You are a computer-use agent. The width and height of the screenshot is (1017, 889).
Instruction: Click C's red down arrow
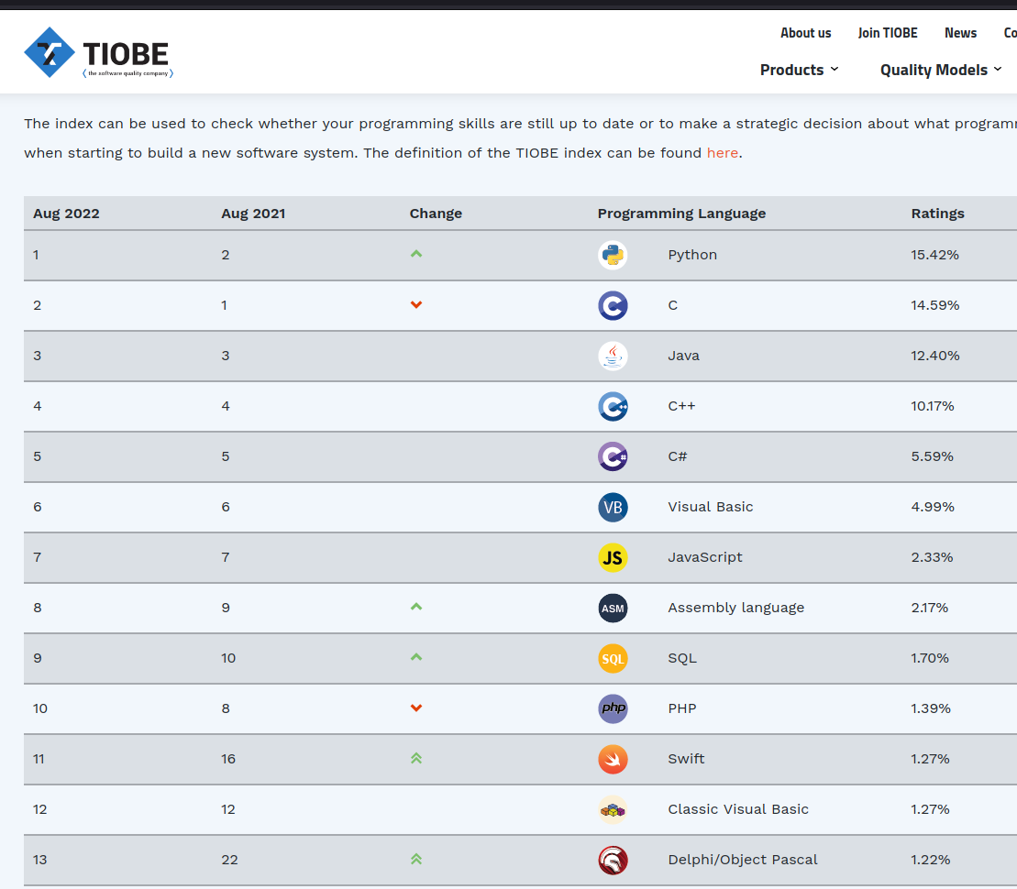click(x=416, y=305)
